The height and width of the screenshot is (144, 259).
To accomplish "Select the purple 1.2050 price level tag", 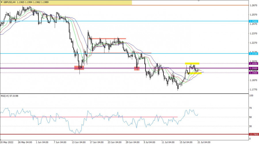I will (x=254, y=64).
